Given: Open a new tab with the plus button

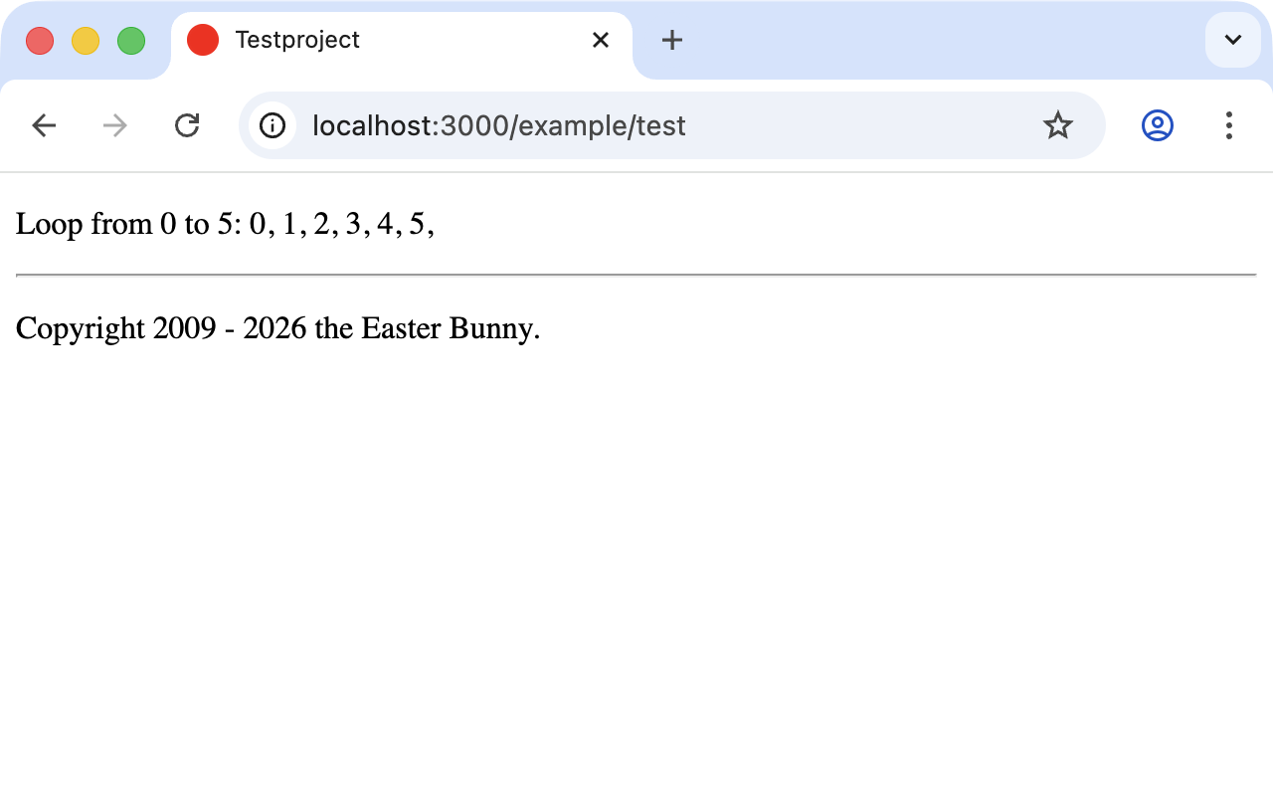Looking at the screenshot, I should point(671,40).
